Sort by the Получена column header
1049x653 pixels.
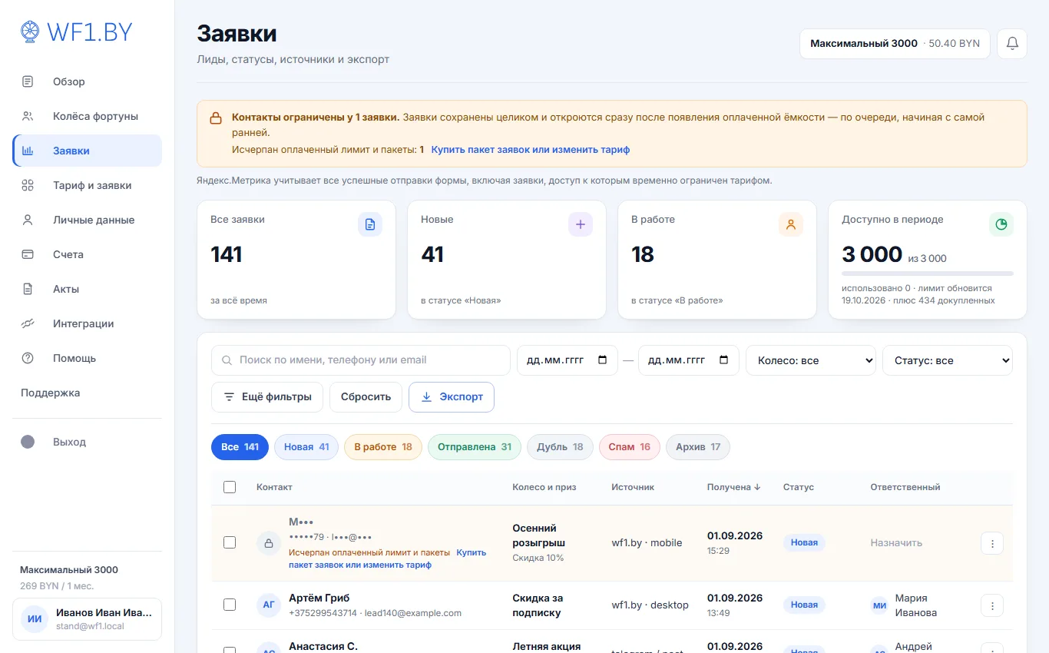[733, 487]
